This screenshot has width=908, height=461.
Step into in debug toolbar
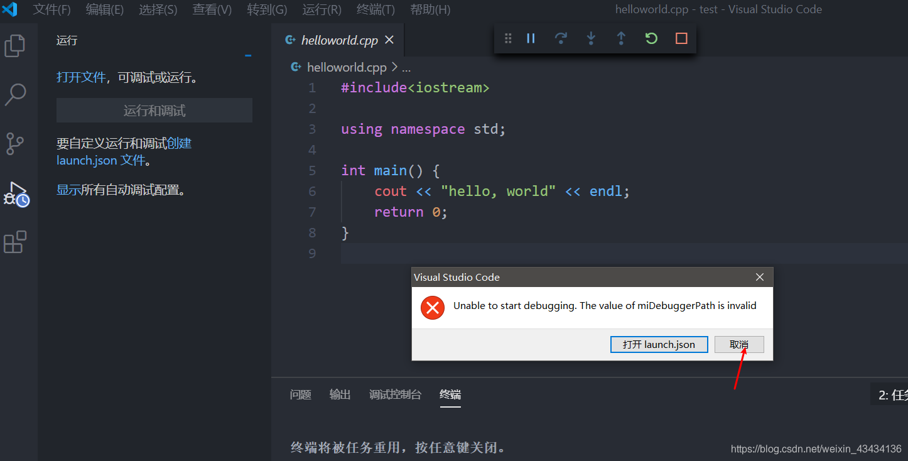(x=591, y=38)
